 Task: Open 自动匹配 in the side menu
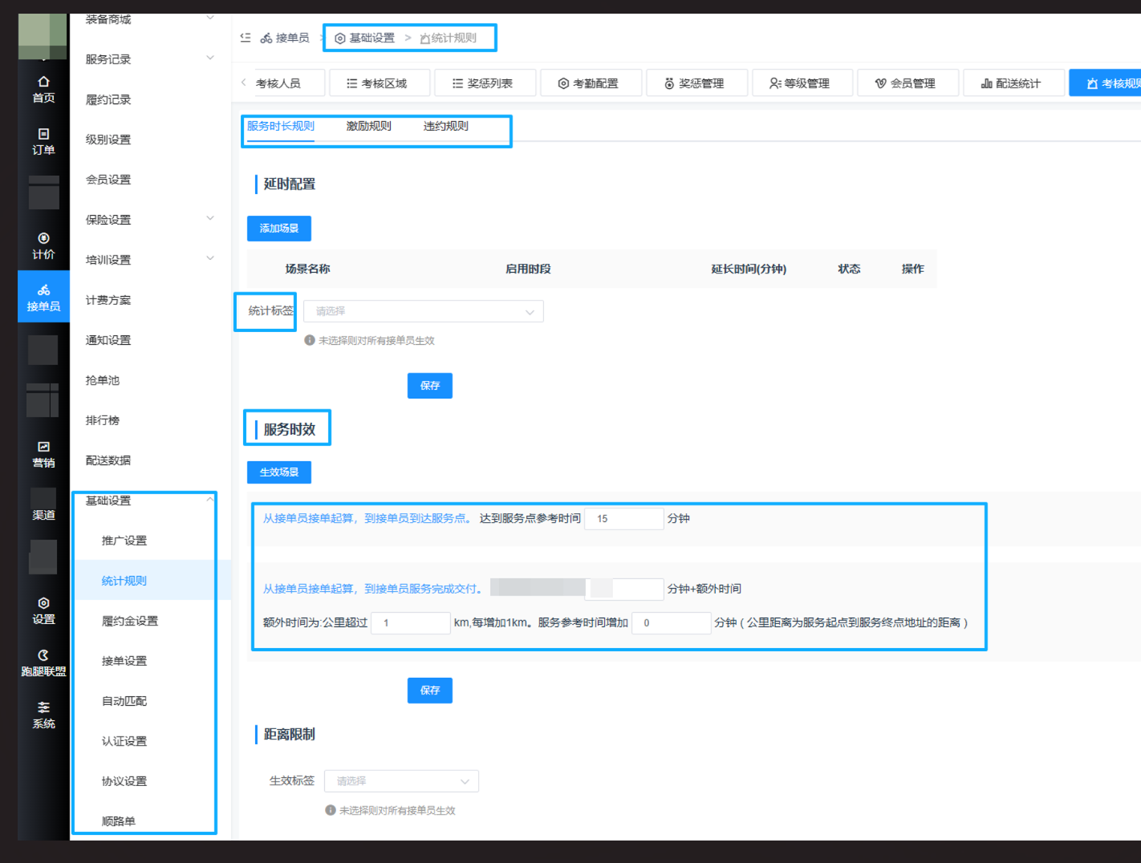point(124,701)
